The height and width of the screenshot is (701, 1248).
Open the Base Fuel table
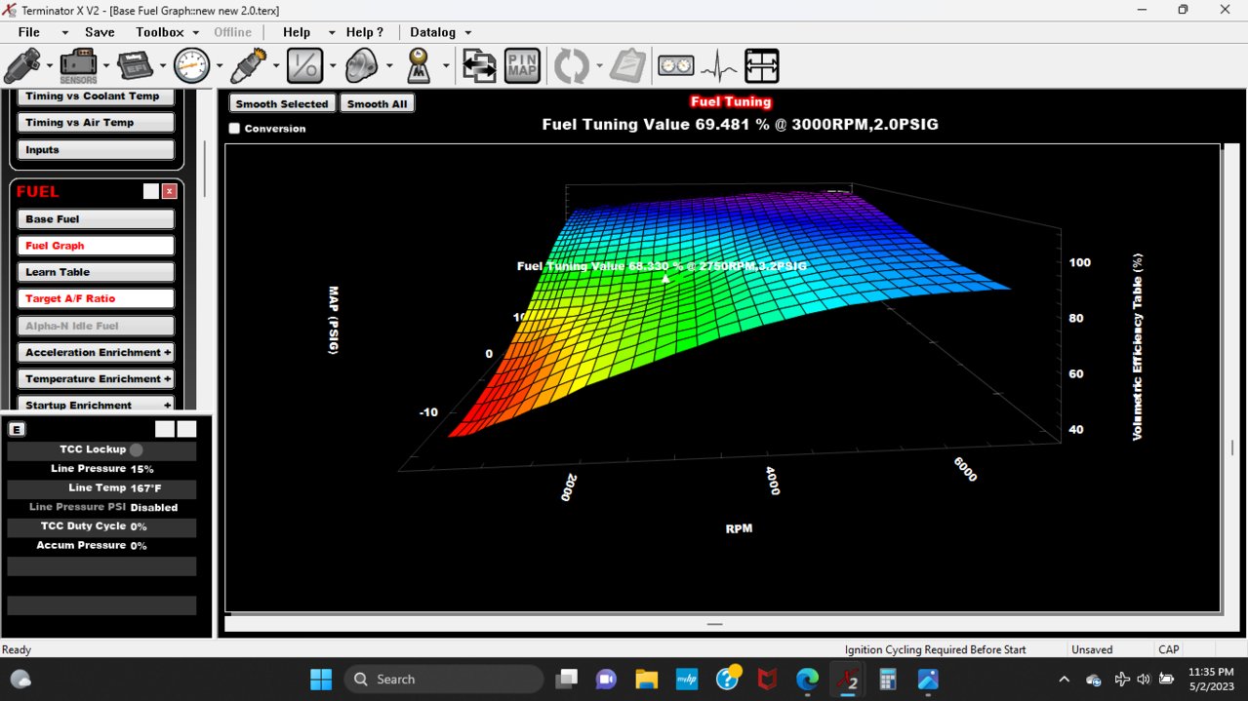tap(96, 219)
